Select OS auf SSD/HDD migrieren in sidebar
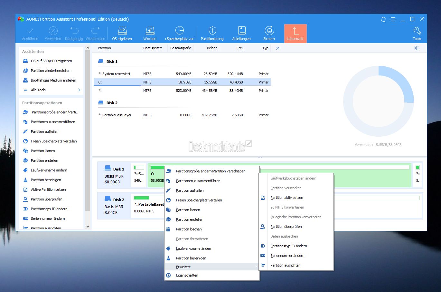The height and width of the screenshot is (292, 441). tap(52, 61)
